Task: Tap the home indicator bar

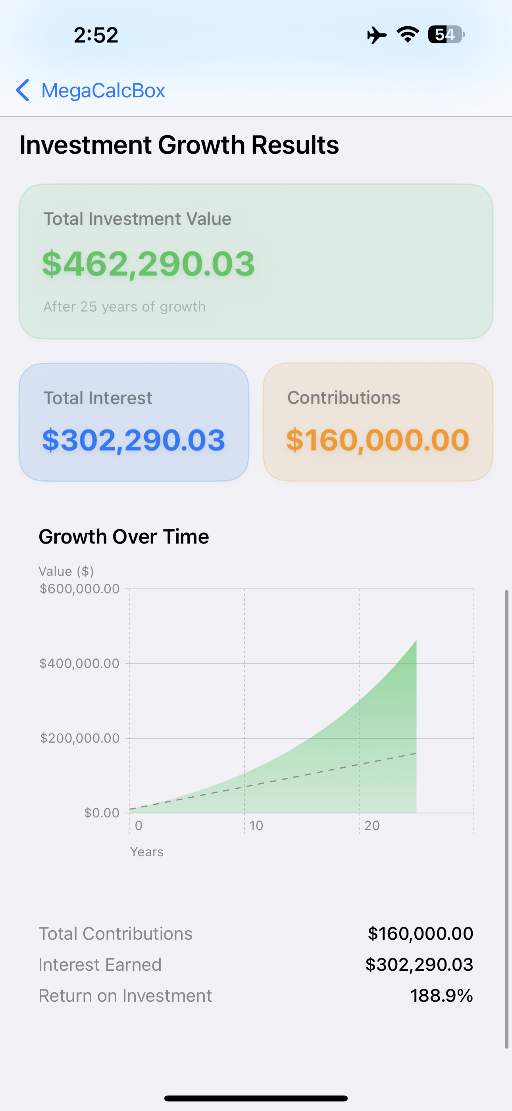Action: coord(256,1098)
